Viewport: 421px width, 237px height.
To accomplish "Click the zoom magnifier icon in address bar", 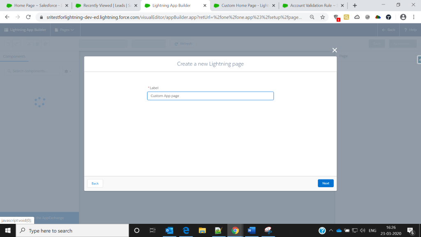I will 312,17.
